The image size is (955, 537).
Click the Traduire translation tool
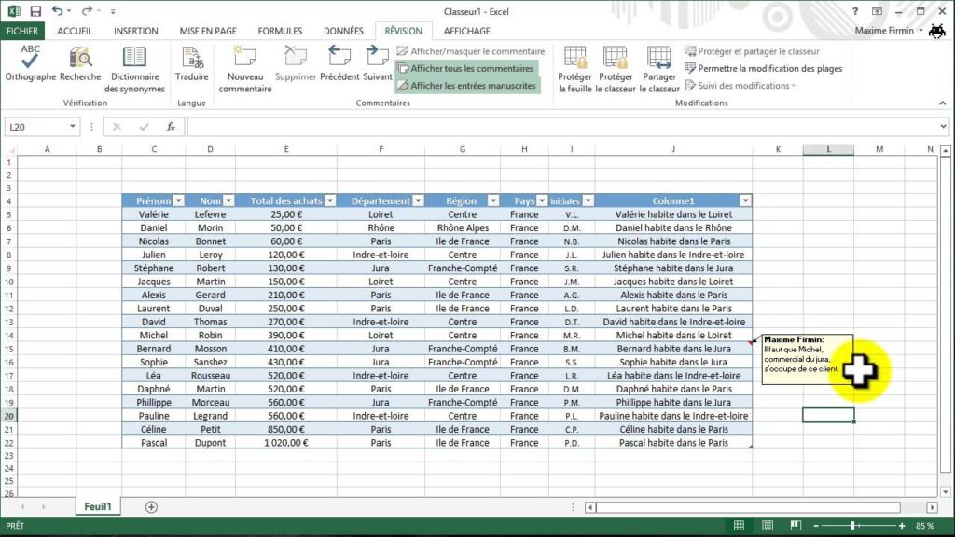[192, 67]
